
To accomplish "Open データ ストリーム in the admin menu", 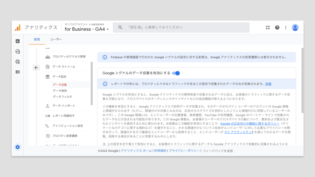I will [64, 67].
